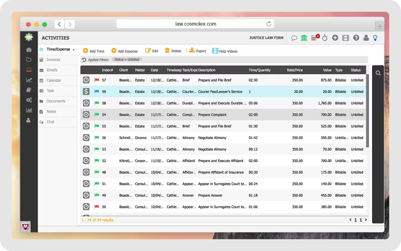Open the contacts person icon in the sidebar
The image size is (401, 251).
pos(28,120)
